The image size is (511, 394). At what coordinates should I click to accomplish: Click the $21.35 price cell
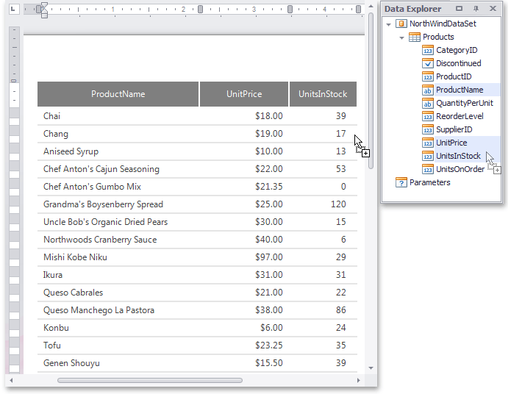pyautogui.click(x=244, y=187)
